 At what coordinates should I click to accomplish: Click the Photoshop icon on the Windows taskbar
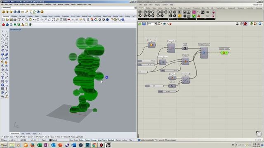tap(87, 145)
